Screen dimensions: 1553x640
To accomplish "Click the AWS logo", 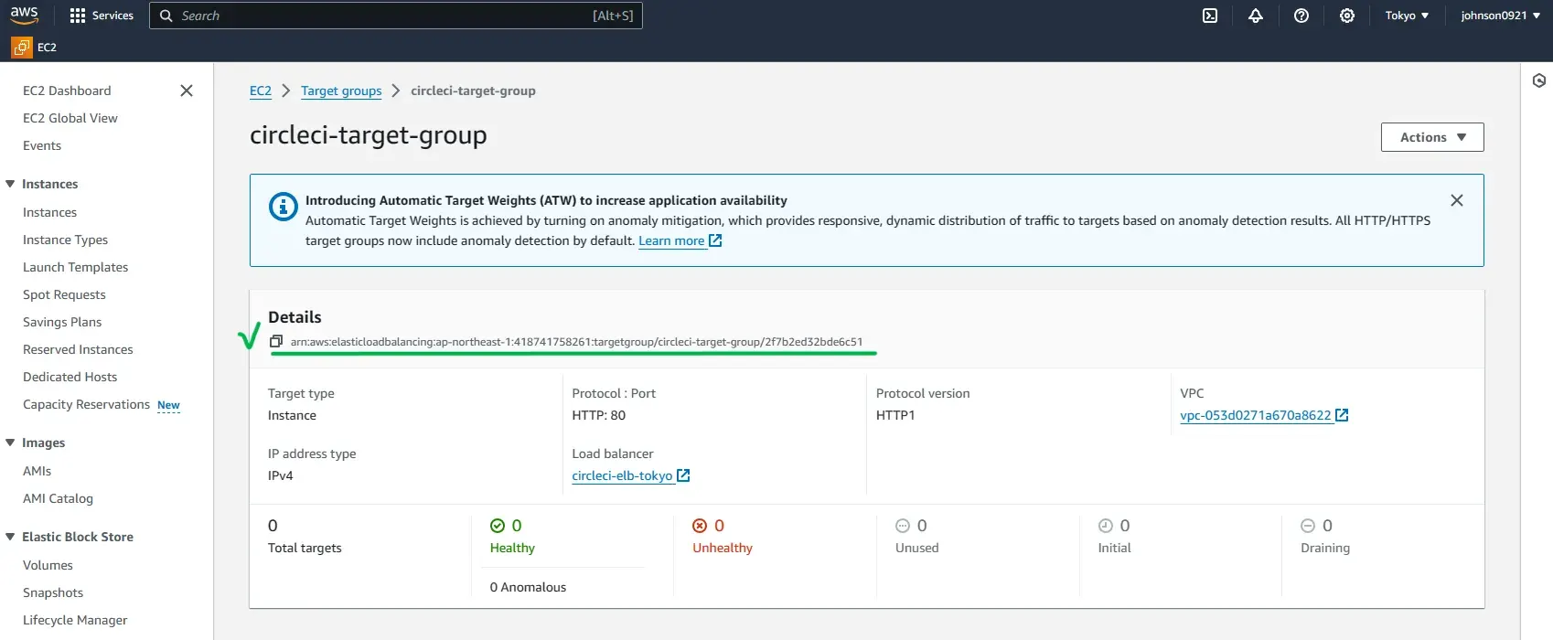I will coord(25,16).
